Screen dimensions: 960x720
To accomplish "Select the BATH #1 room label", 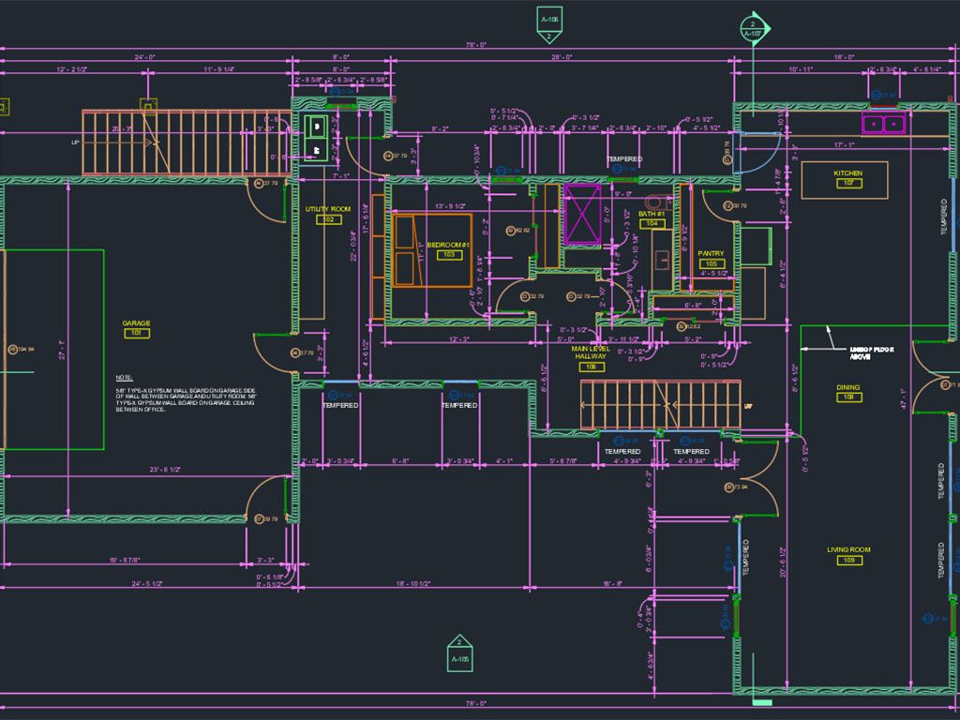I will (652, 214).
